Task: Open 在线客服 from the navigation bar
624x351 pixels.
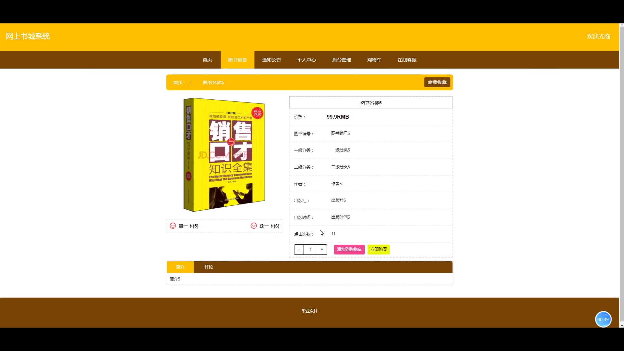Action: (x=407, y=60)
